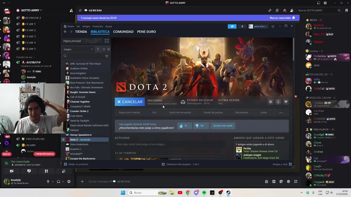Open Ver menu in Steam
Screen dimensions: 351x197
tap(78, 27)
